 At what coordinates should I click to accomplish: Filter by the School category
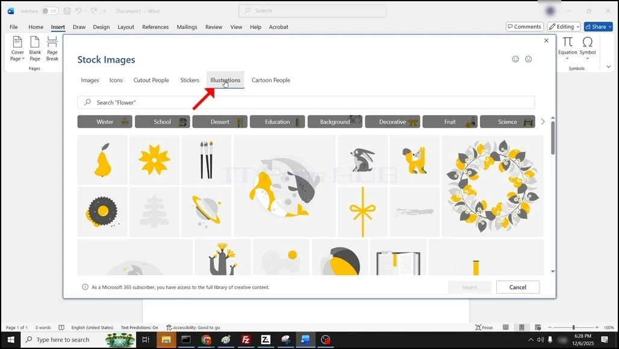pos(162,122)
